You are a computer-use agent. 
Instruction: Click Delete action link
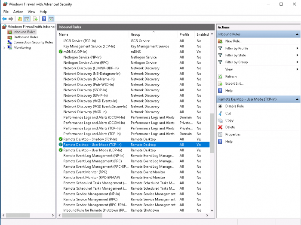230,127
